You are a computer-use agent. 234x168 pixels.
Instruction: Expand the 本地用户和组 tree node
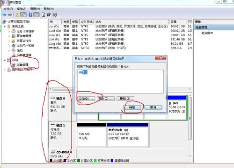coord(9,46)
